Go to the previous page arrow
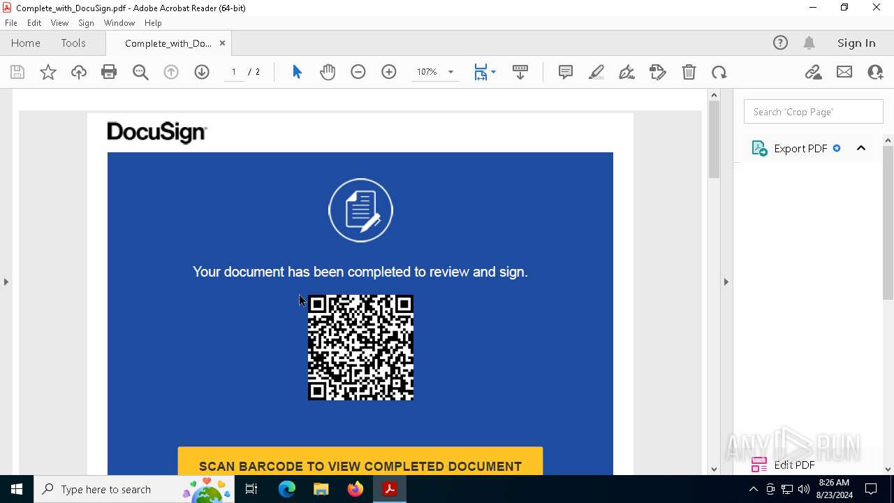894x503 pixels. [171, 72]
